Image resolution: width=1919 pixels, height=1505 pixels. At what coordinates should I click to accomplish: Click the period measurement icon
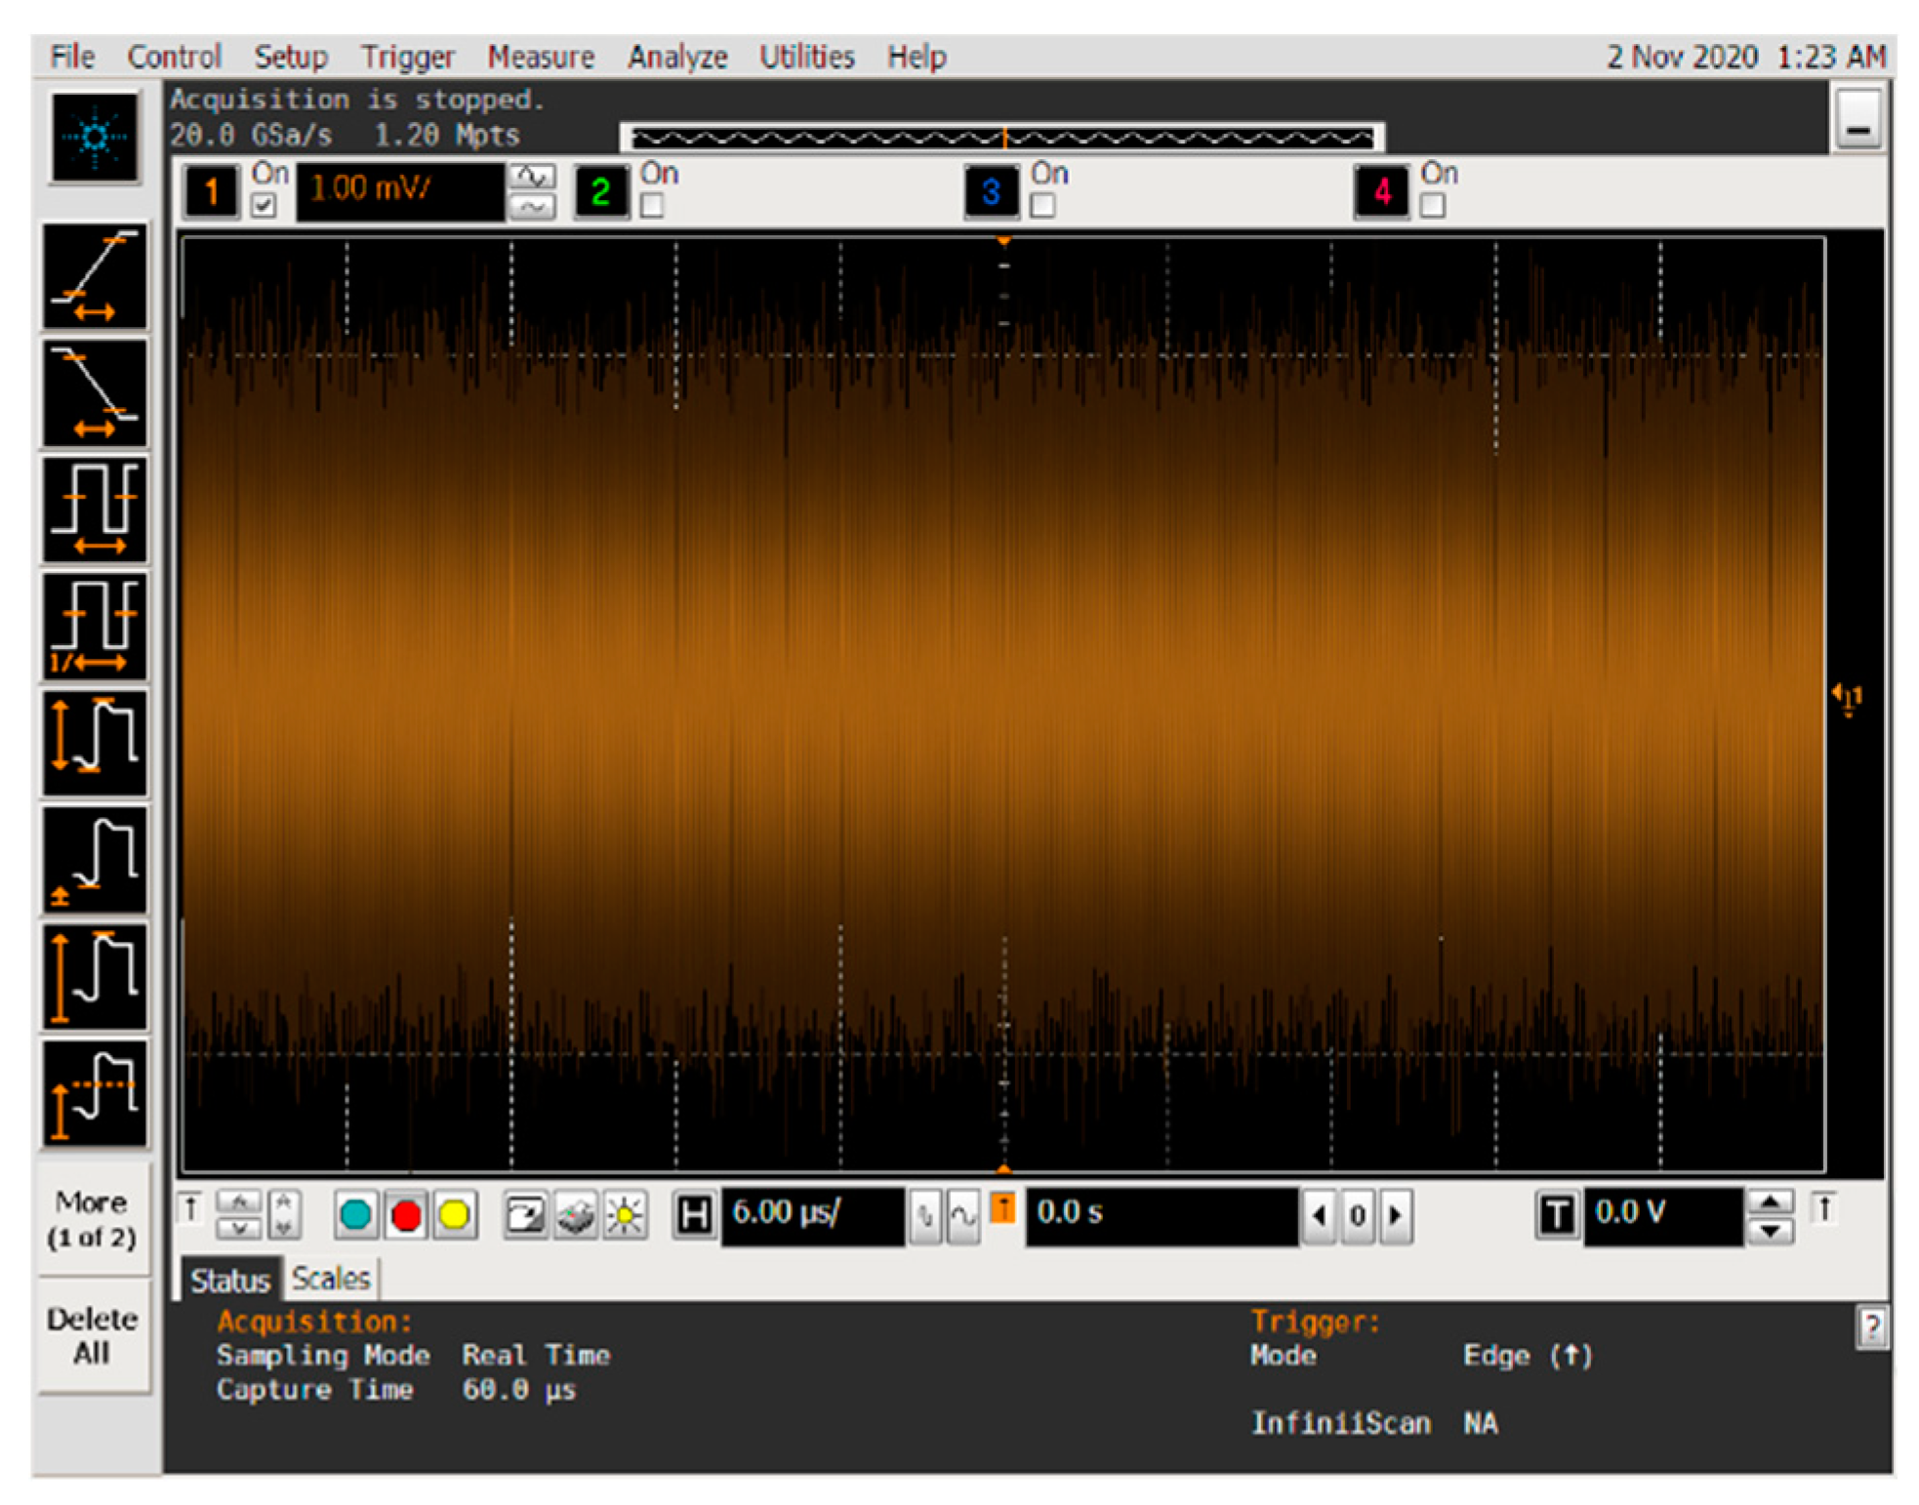[94, 509]
